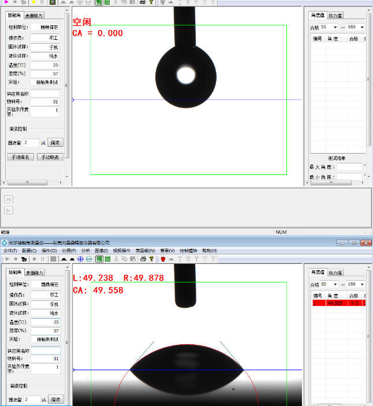The image size is (373, 406).
Task: Click the 滴液 button in the upper window
Action: 55,143
